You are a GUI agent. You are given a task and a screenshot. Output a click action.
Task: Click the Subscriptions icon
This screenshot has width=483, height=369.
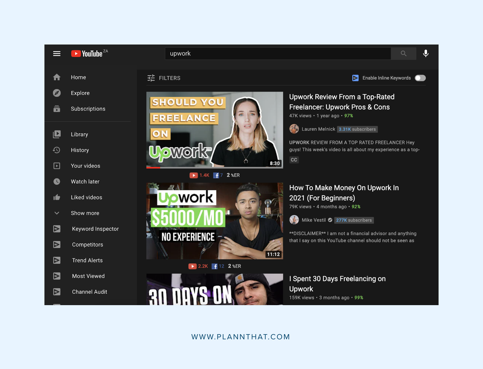coord(57,109)
